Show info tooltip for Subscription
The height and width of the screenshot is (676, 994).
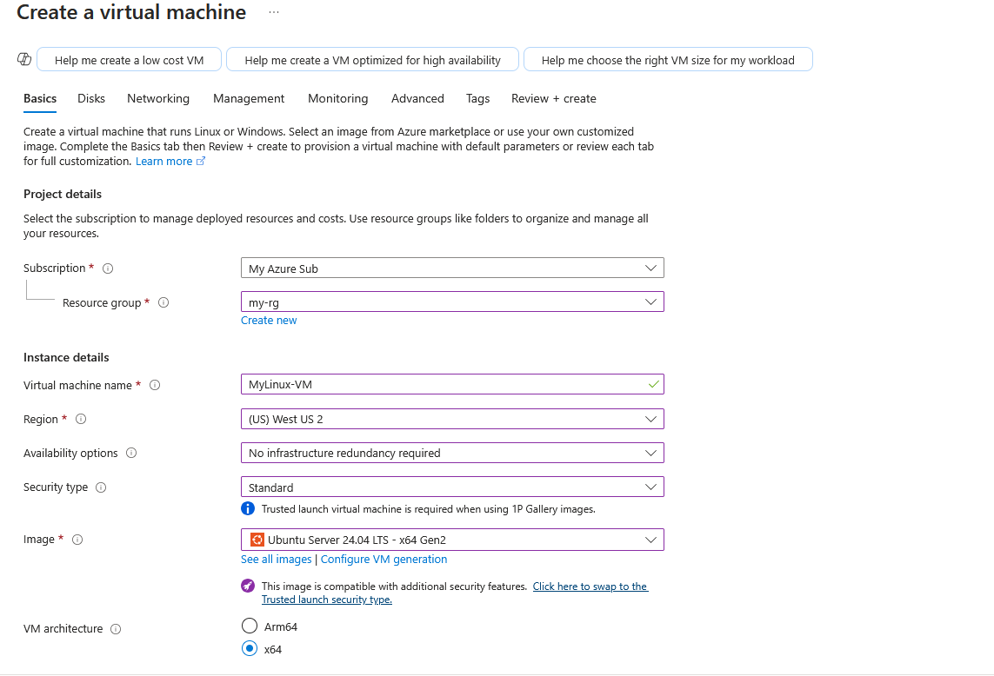(x=108, y=268)
